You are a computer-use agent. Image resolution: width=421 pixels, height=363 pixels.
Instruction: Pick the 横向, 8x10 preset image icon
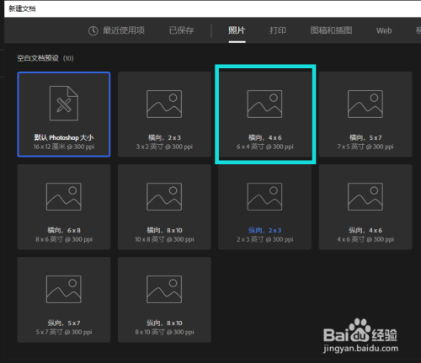coord(164,196)
